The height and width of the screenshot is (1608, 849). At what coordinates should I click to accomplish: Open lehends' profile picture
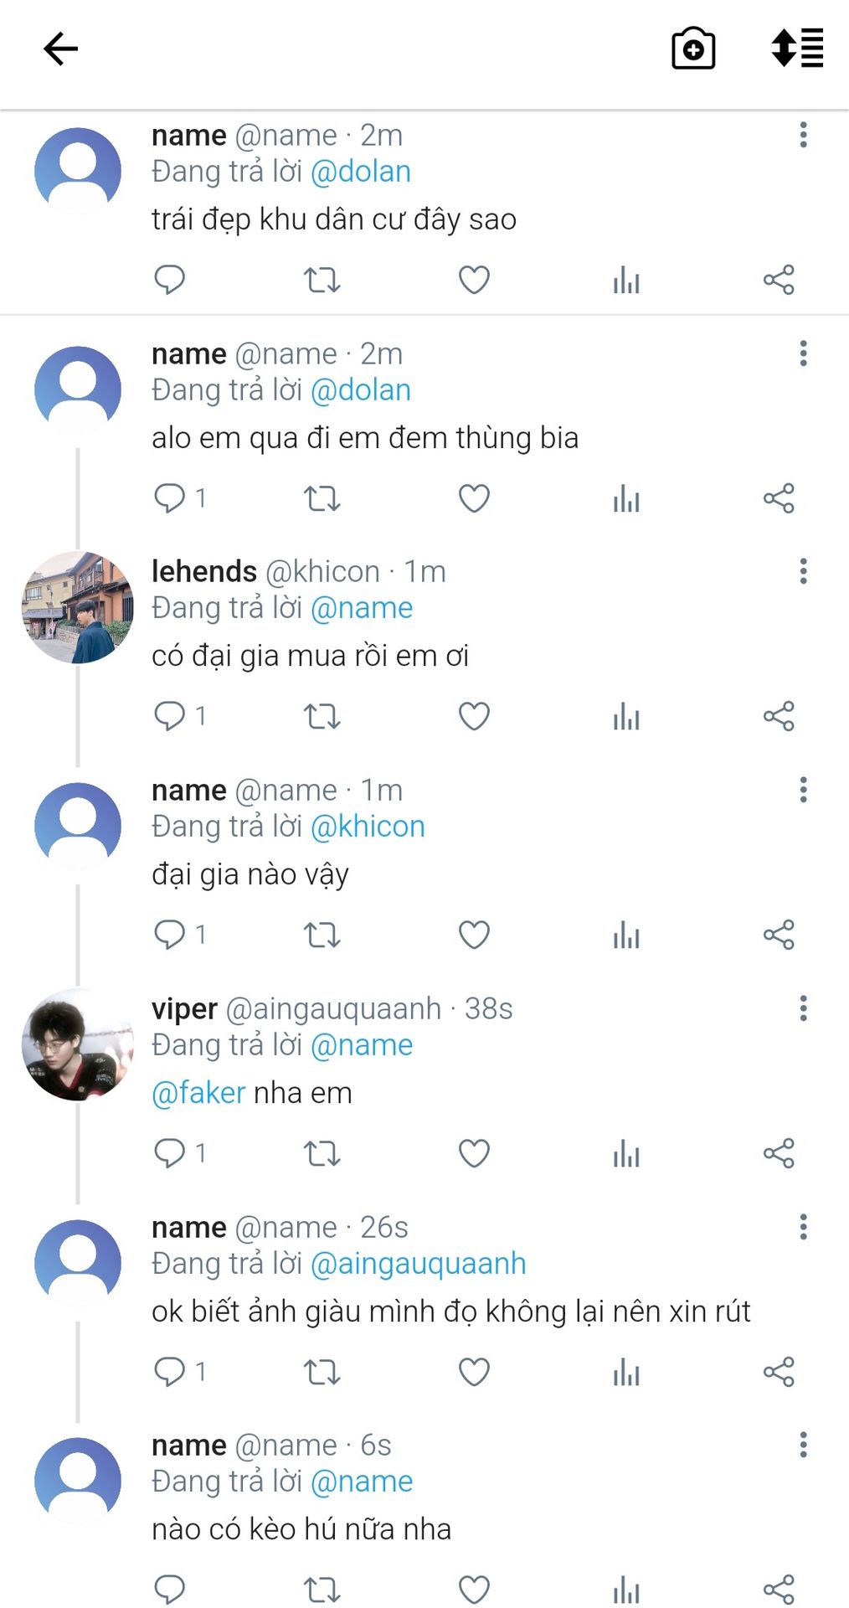click(77, 607)
